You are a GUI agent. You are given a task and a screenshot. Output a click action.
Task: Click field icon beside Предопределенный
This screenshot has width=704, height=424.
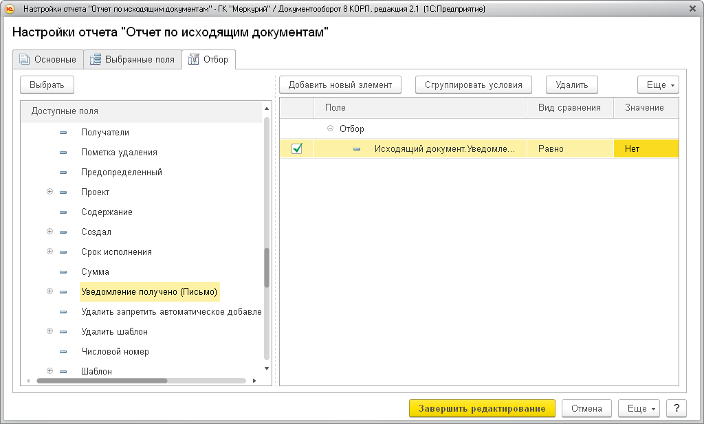pyautogui.click(x=63, y=172)
